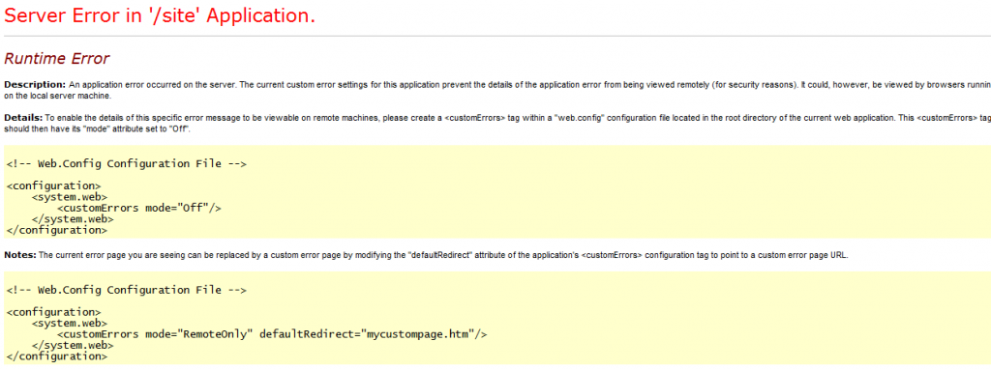Click the bold "Description:" label
This screenshot has width=991, height=370.
click(35, 85)
